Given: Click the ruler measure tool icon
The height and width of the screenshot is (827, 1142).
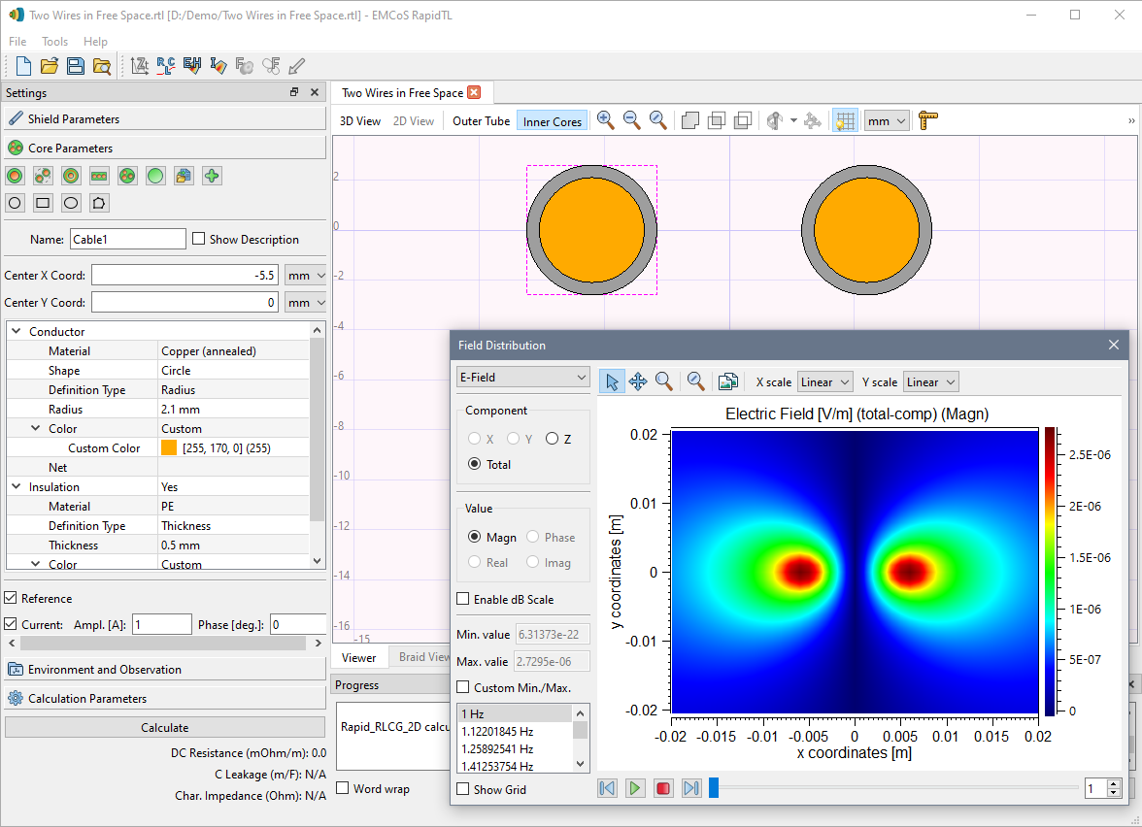Looking at the screenshot, I should pos(928,120).
